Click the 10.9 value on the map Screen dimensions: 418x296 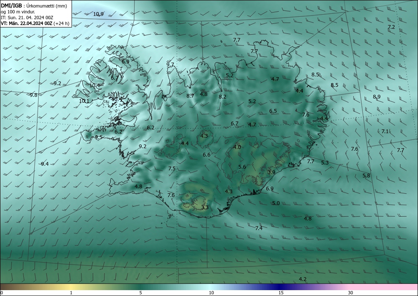tap(98, 14)
